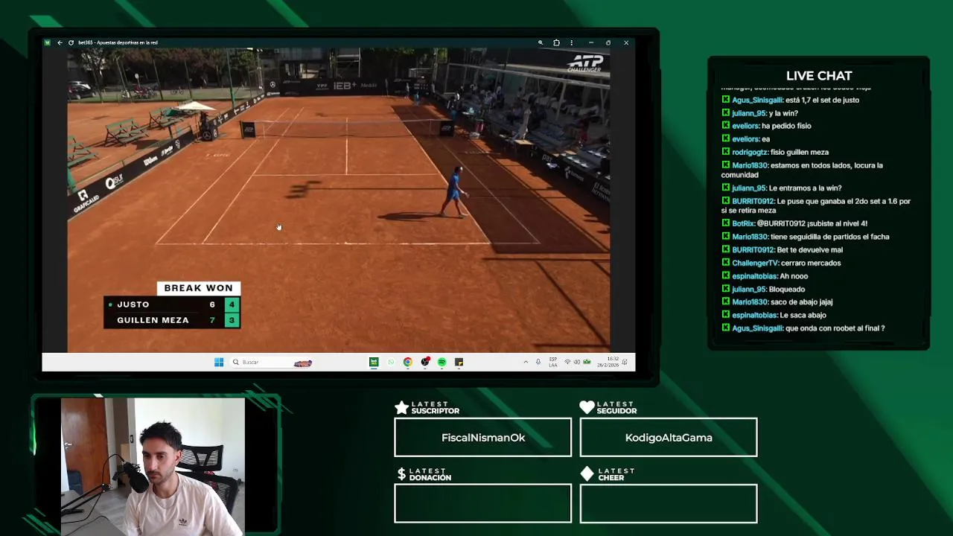Click the ChallengerTV username in chat

point(755,263)
